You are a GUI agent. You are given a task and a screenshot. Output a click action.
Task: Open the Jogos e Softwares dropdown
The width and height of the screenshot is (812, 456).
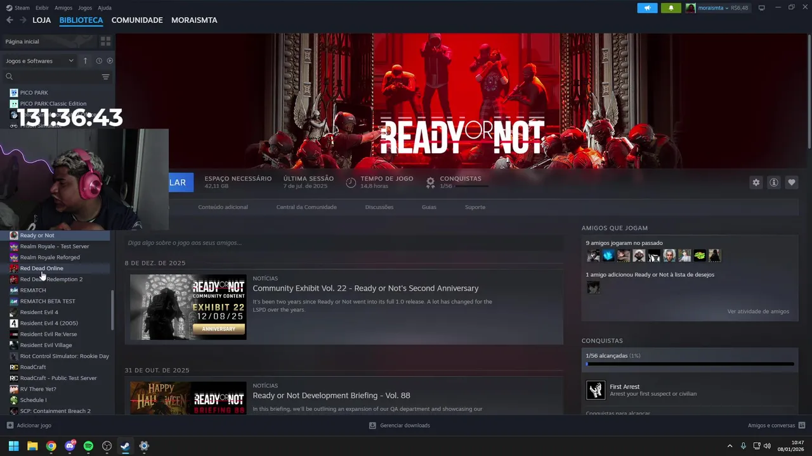39,61
